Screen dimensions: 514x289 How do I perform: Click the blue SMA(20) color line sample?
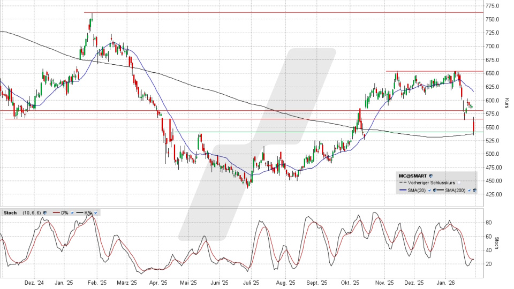pyautogui.click(x=403, y=190)
